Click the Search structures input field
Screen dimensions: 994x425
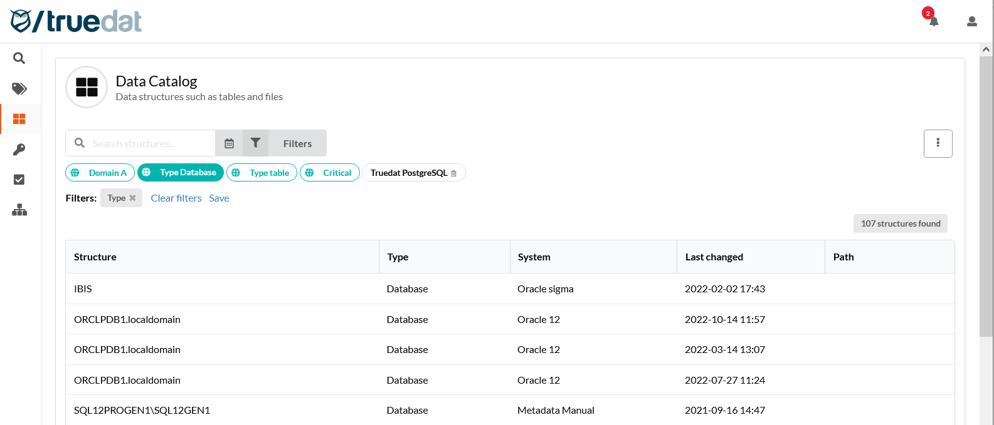tap(151, 143)
